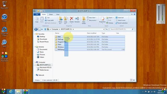The width and height of the screenshot is (167, 94).
Task: Open the Move to command
Action: pyautogui.click(x=60, y=20)
